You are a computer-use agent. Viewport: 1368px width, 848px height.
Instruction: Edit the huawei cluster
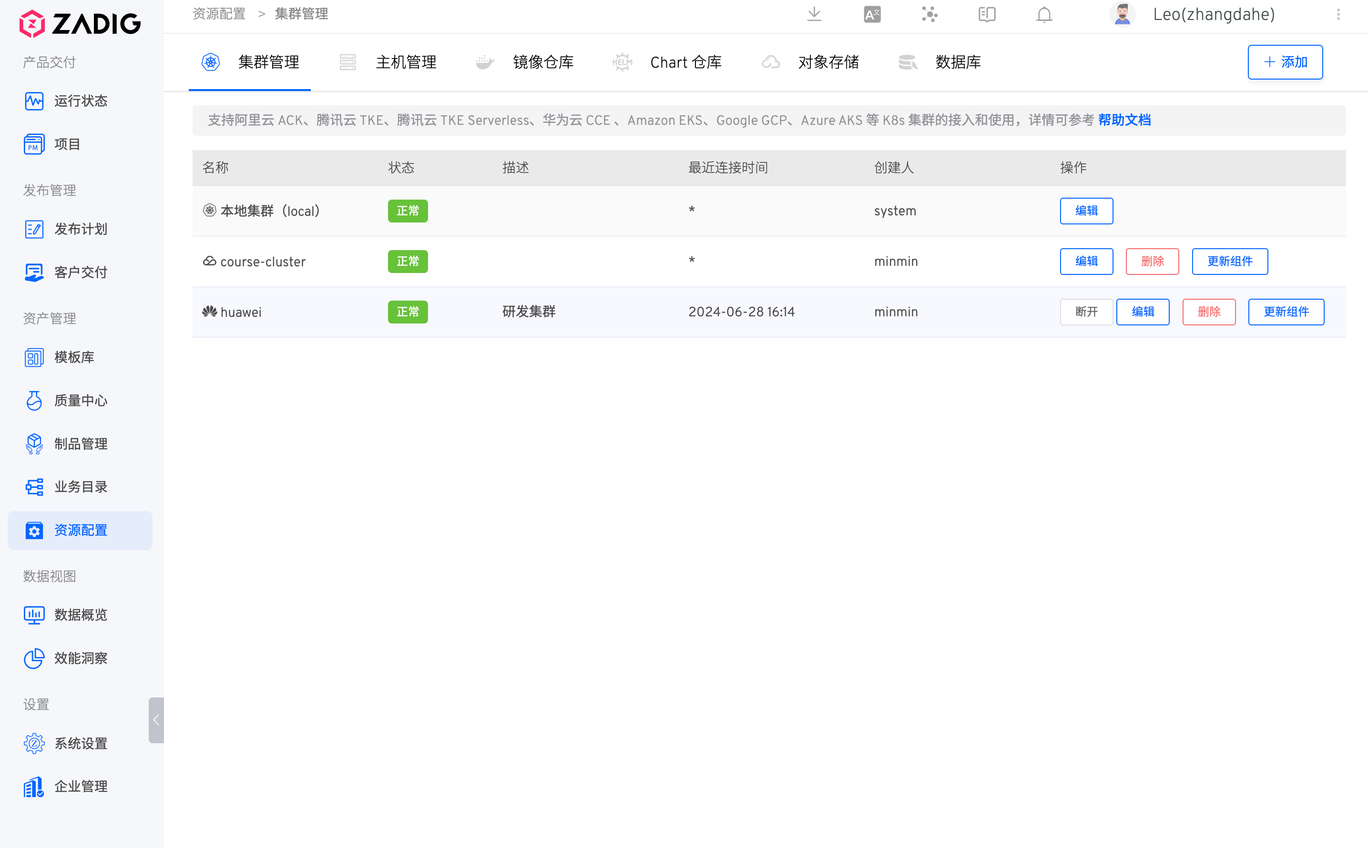[1143, 312]
